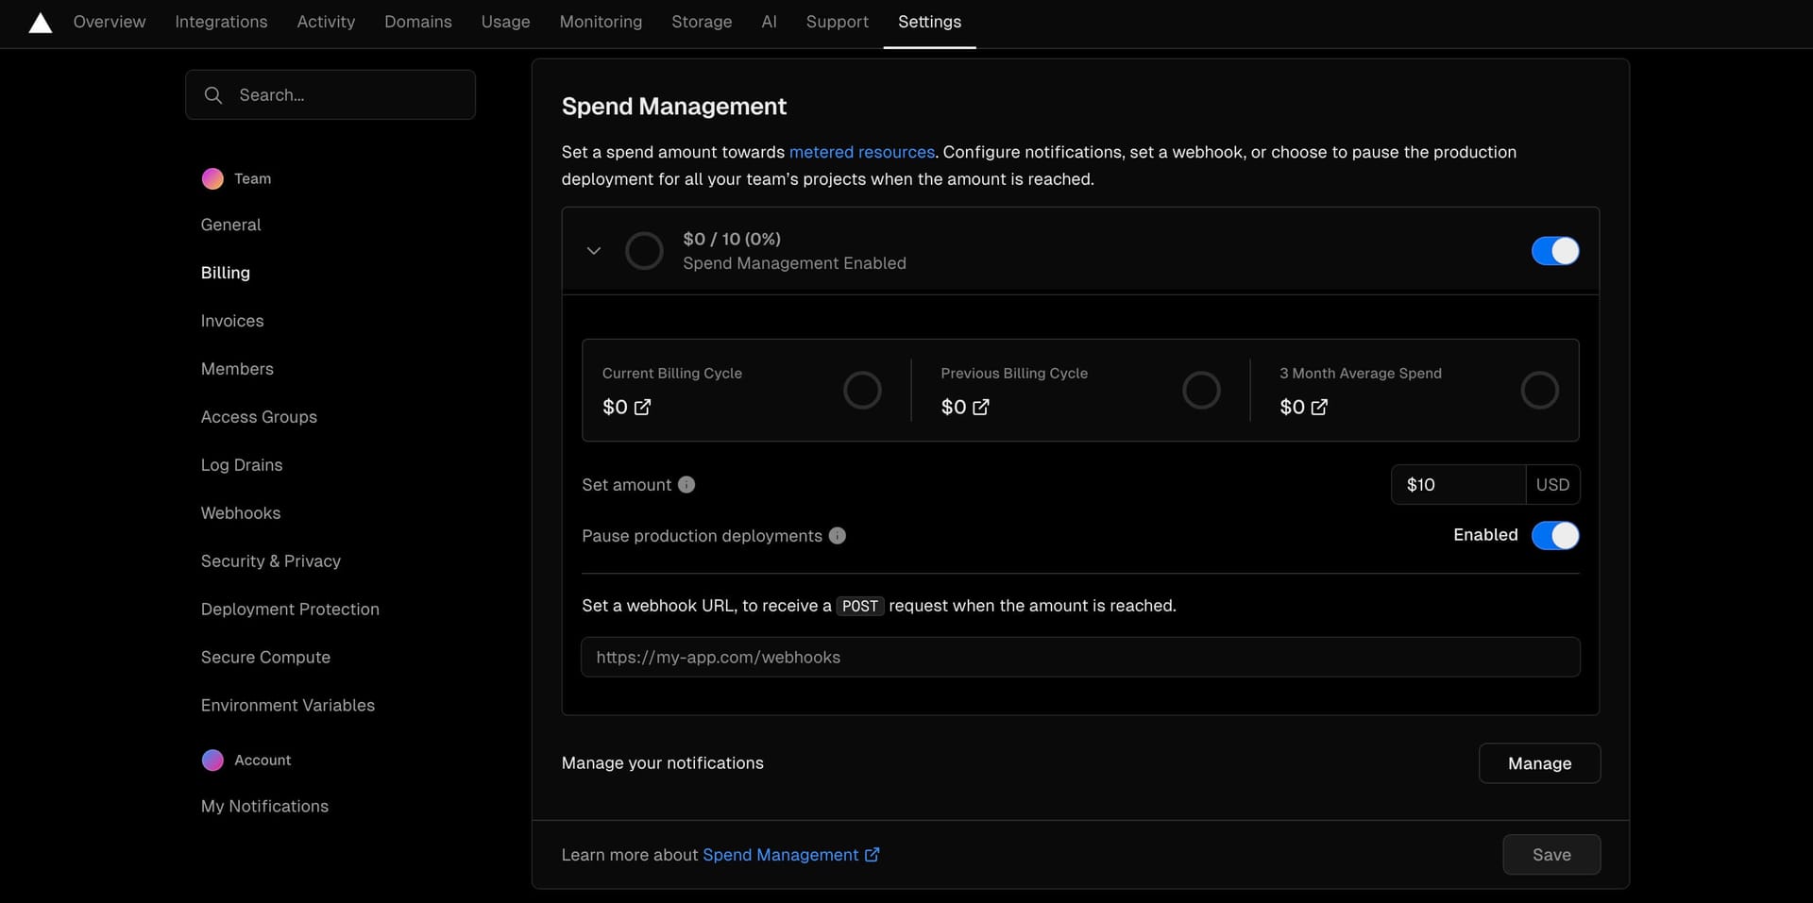The image size is (1813, 903).
Task: Click external link icon beside Previous Billing Cycle amount
Action: coord(982,407)
